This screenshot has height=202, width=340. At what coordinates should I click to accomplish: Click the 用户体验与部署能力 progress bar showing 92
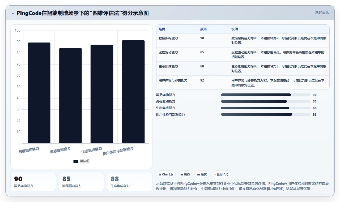[266, 114]
